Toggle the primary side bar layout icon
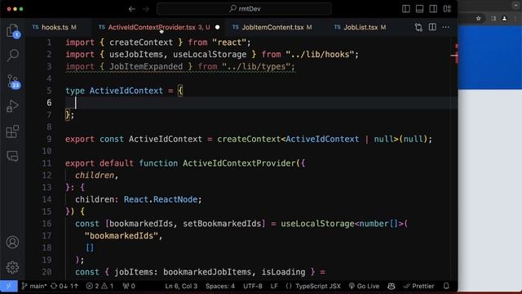This screenshot has height=294, width=522. click(x=406, y=9)
